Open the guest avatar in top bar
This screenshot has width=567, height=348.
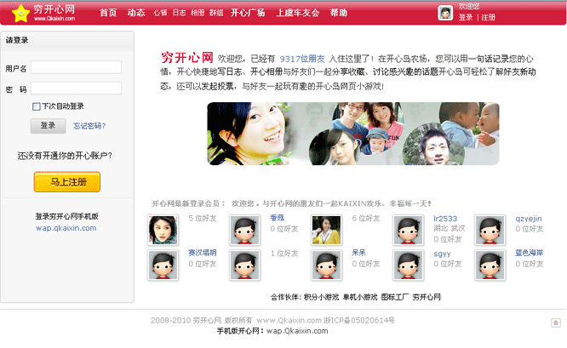click(445, 13)
